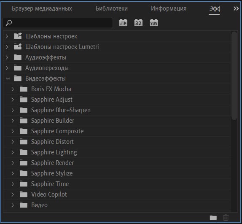The height and width of the screenshot is (224, 242).
Task: Click the Шаблоны настроек starred folder icon
Action: point(18,36)
